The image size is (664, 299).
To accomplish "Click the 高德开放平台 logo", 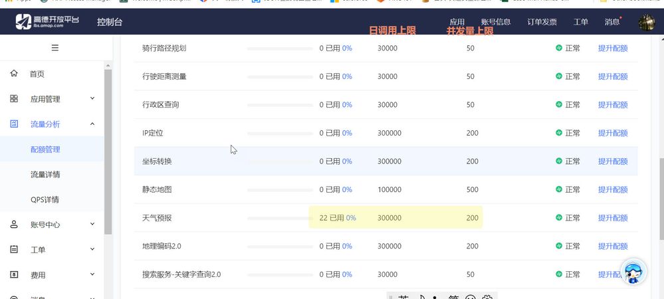I will point(47,22).
